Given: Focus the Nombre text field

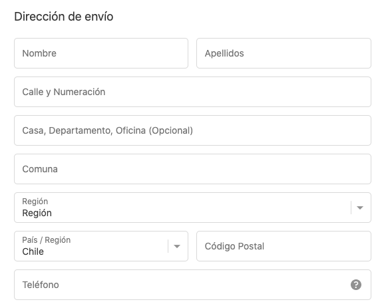Looking at the screenshot, I should pyautogui.click(x=101, y=53).
